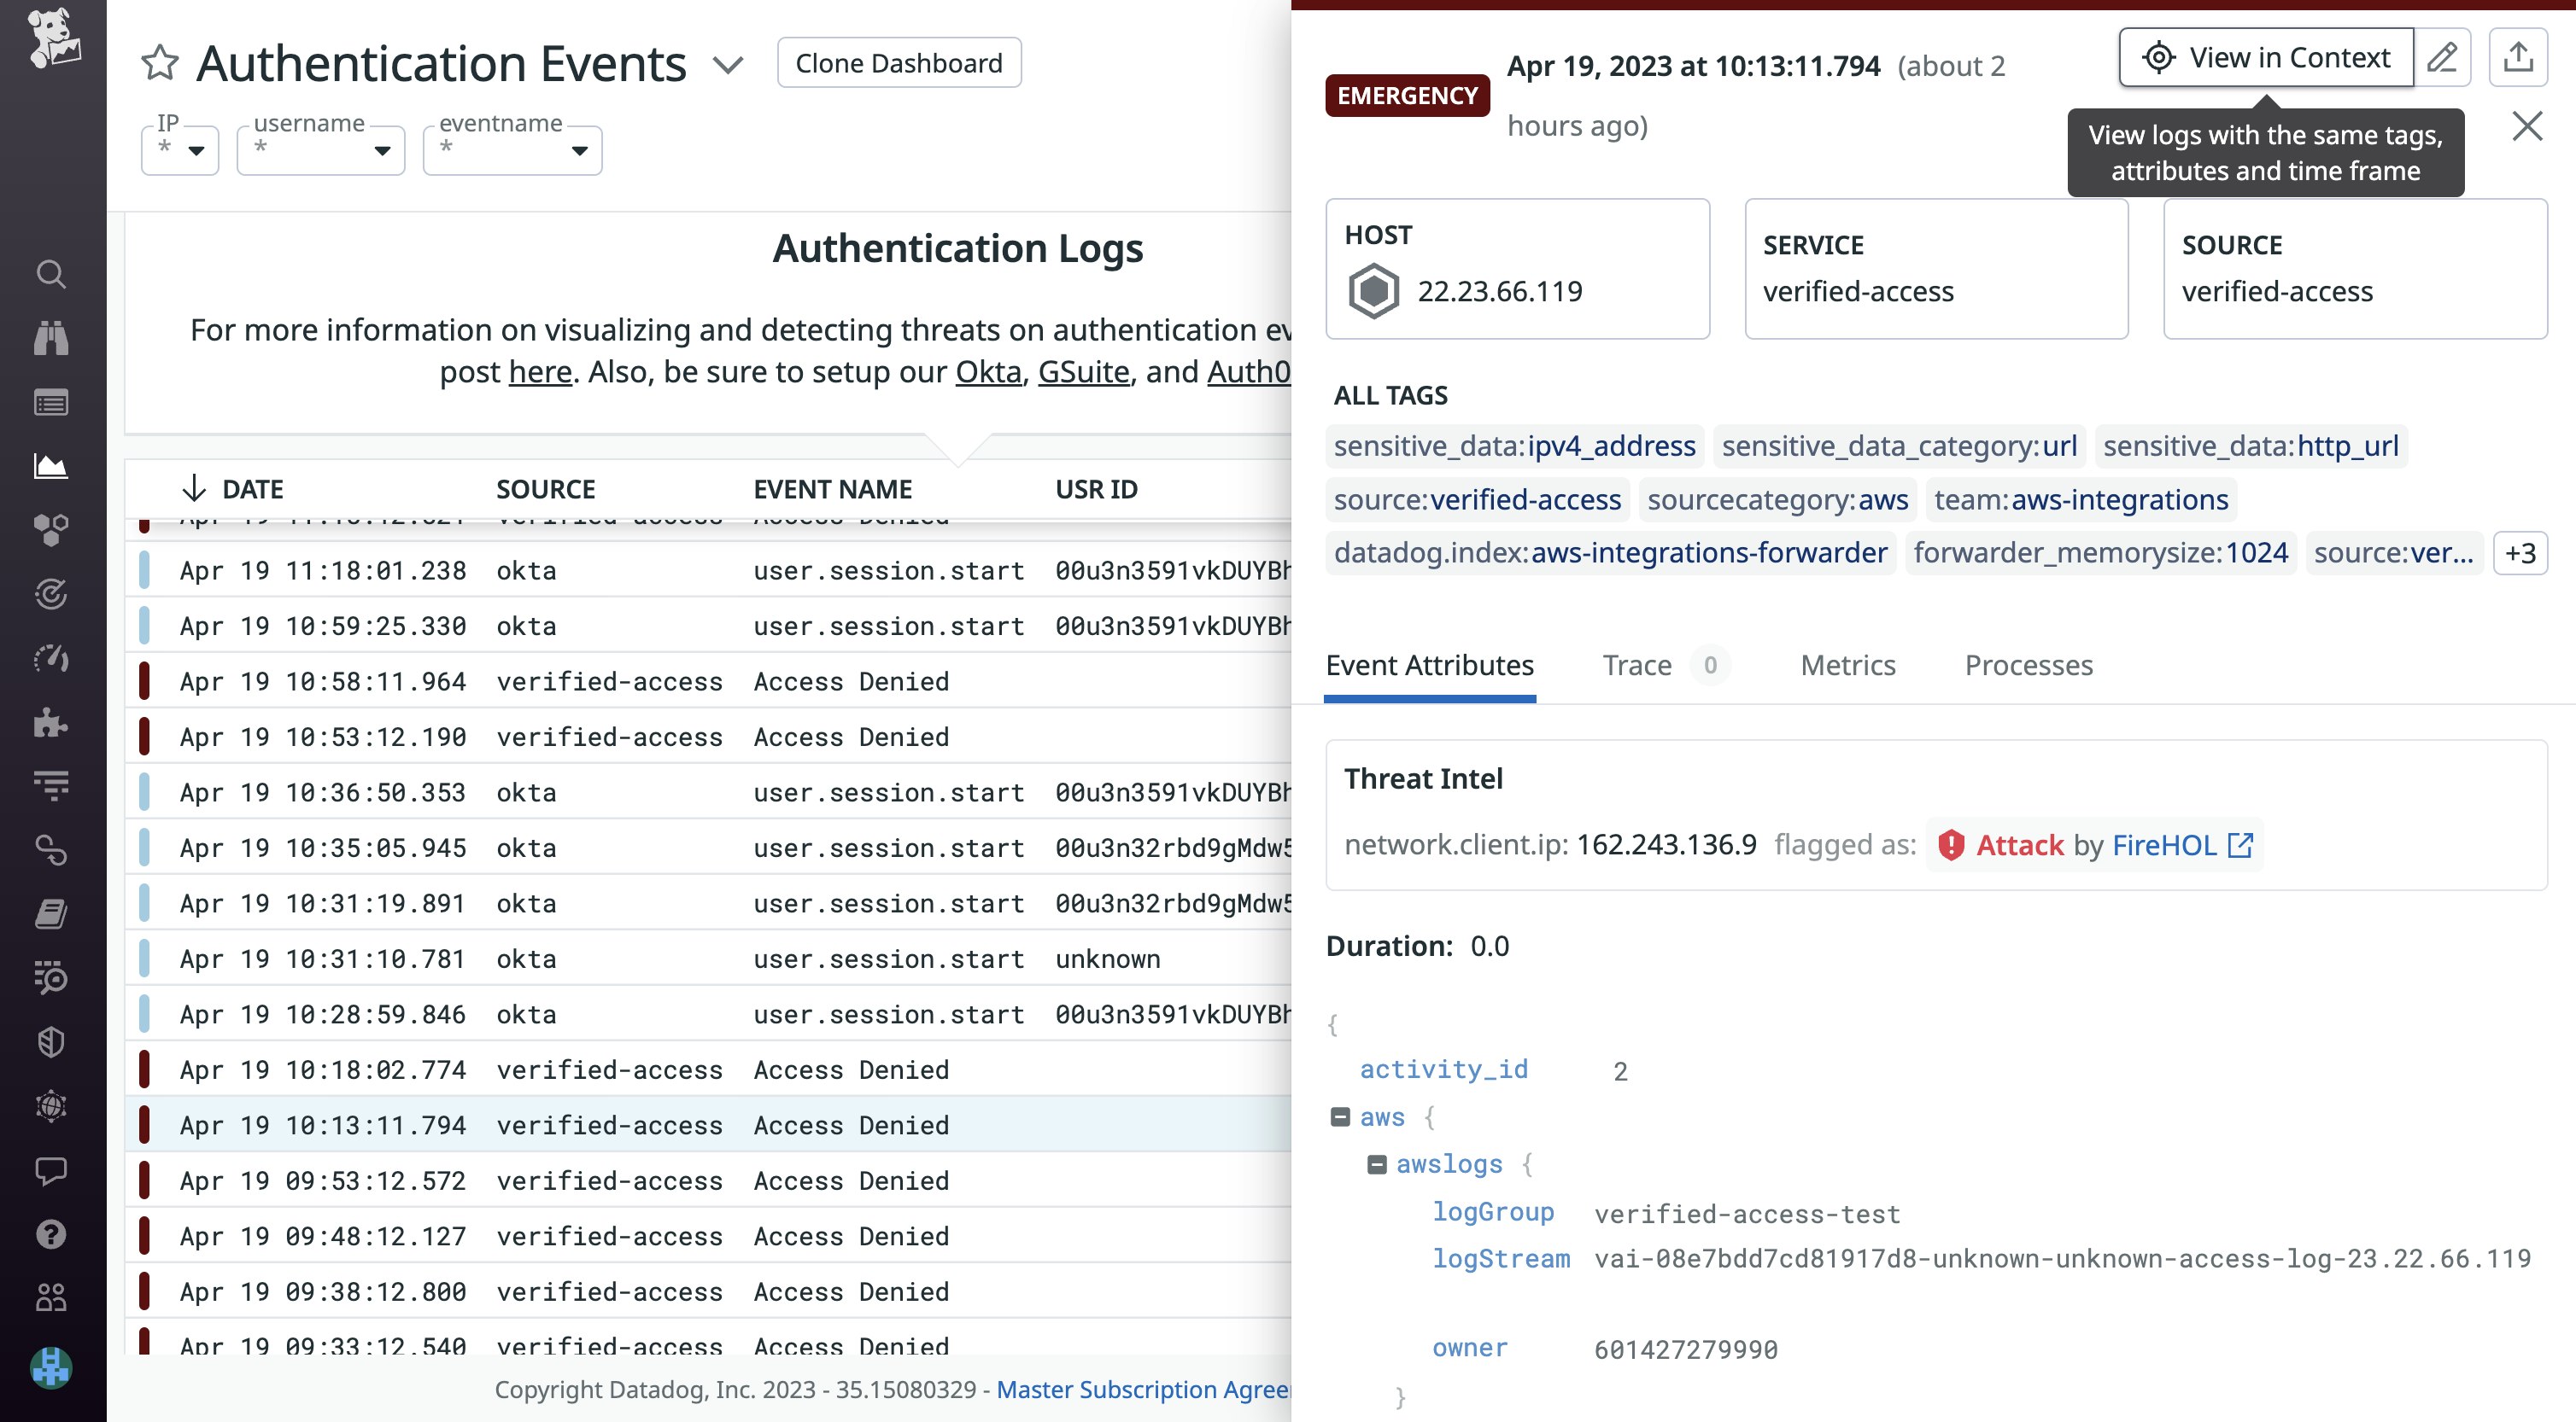The image size is (2576, 1422).
Task: Click the share/export icon on log panel
Action: click(x=2519, y=57)
